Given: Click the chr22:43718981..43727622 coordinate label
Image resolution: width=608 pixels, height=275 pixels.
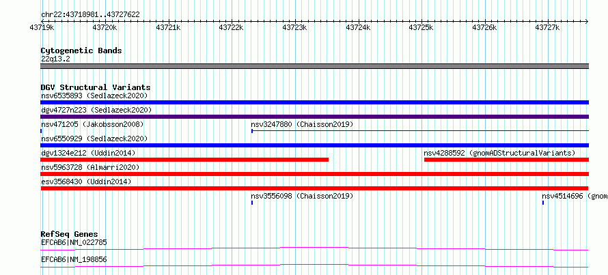Looking at the screenshot, I should [x=90, y=14].
